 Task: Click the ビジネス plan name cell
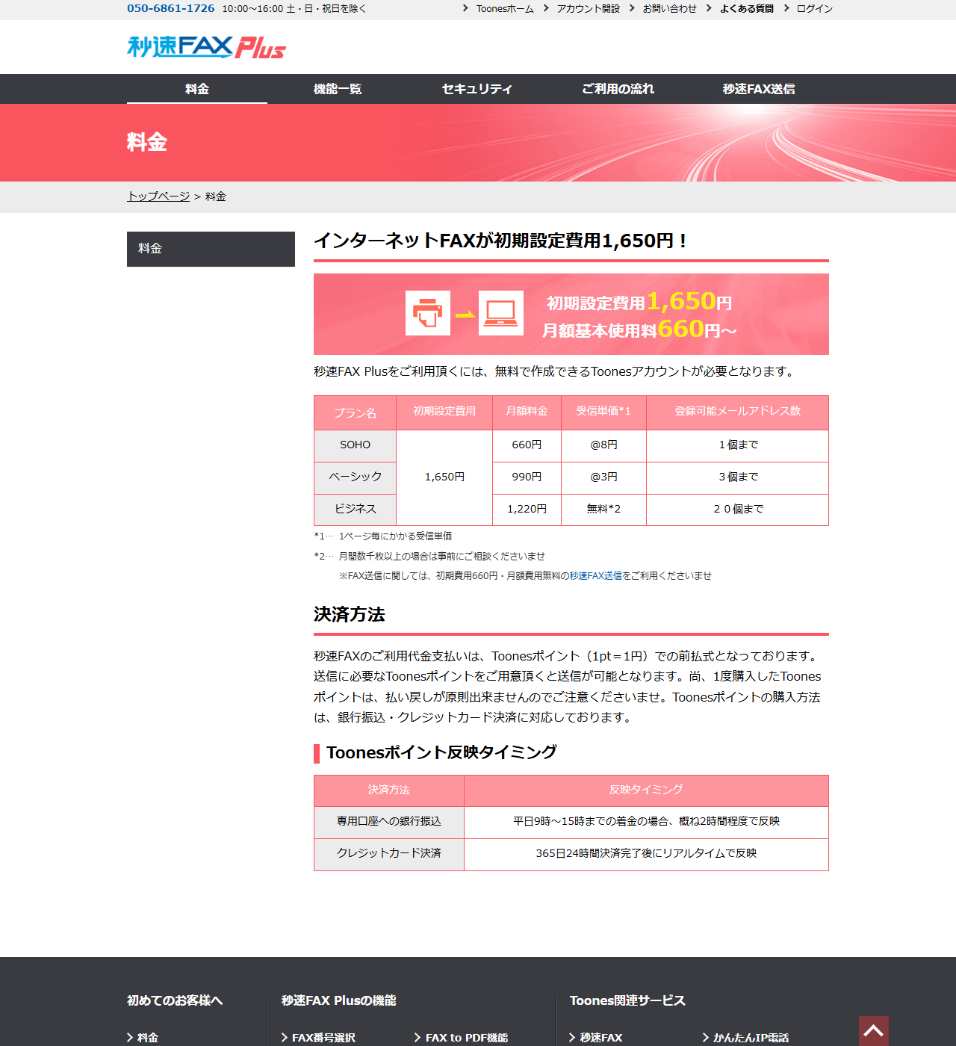[355, 510]
